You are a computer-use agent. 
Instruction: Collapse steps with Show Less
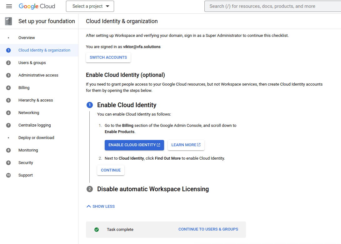click(101, 207)
